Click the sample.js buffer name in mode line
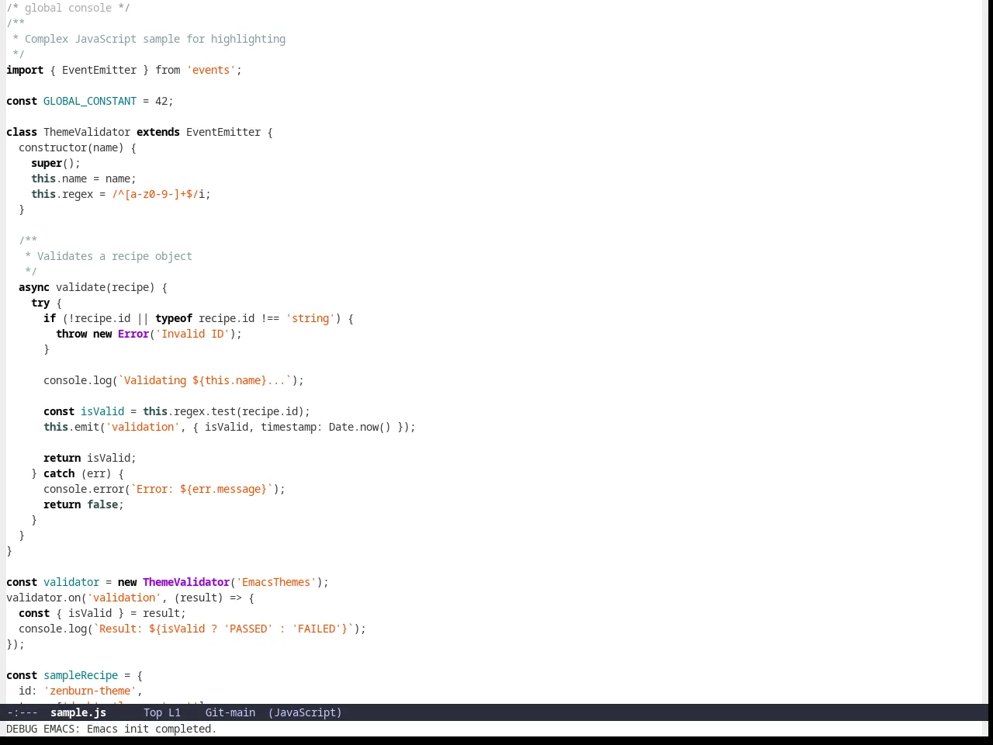Image resolution: width=993 pixels, height=745 pixels. pos(78,712)
